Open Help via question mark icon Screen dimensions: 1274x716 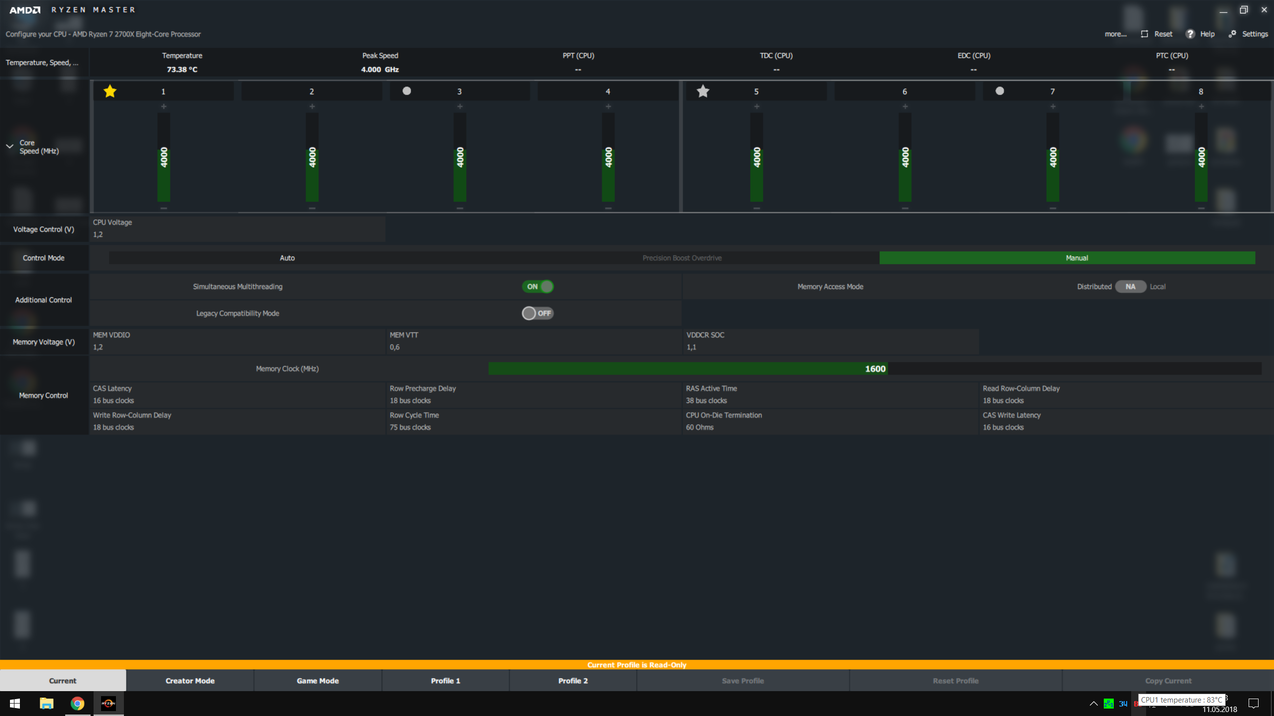pyautogui.click(x=1190, y=34)
